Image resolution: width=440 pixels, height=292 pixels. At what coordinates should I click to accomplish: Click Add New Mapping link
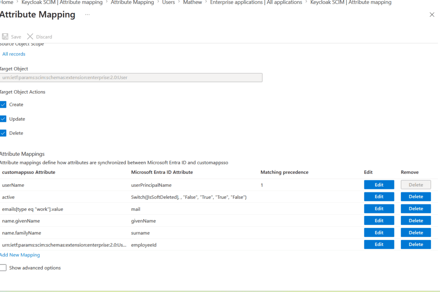(20, 255)
